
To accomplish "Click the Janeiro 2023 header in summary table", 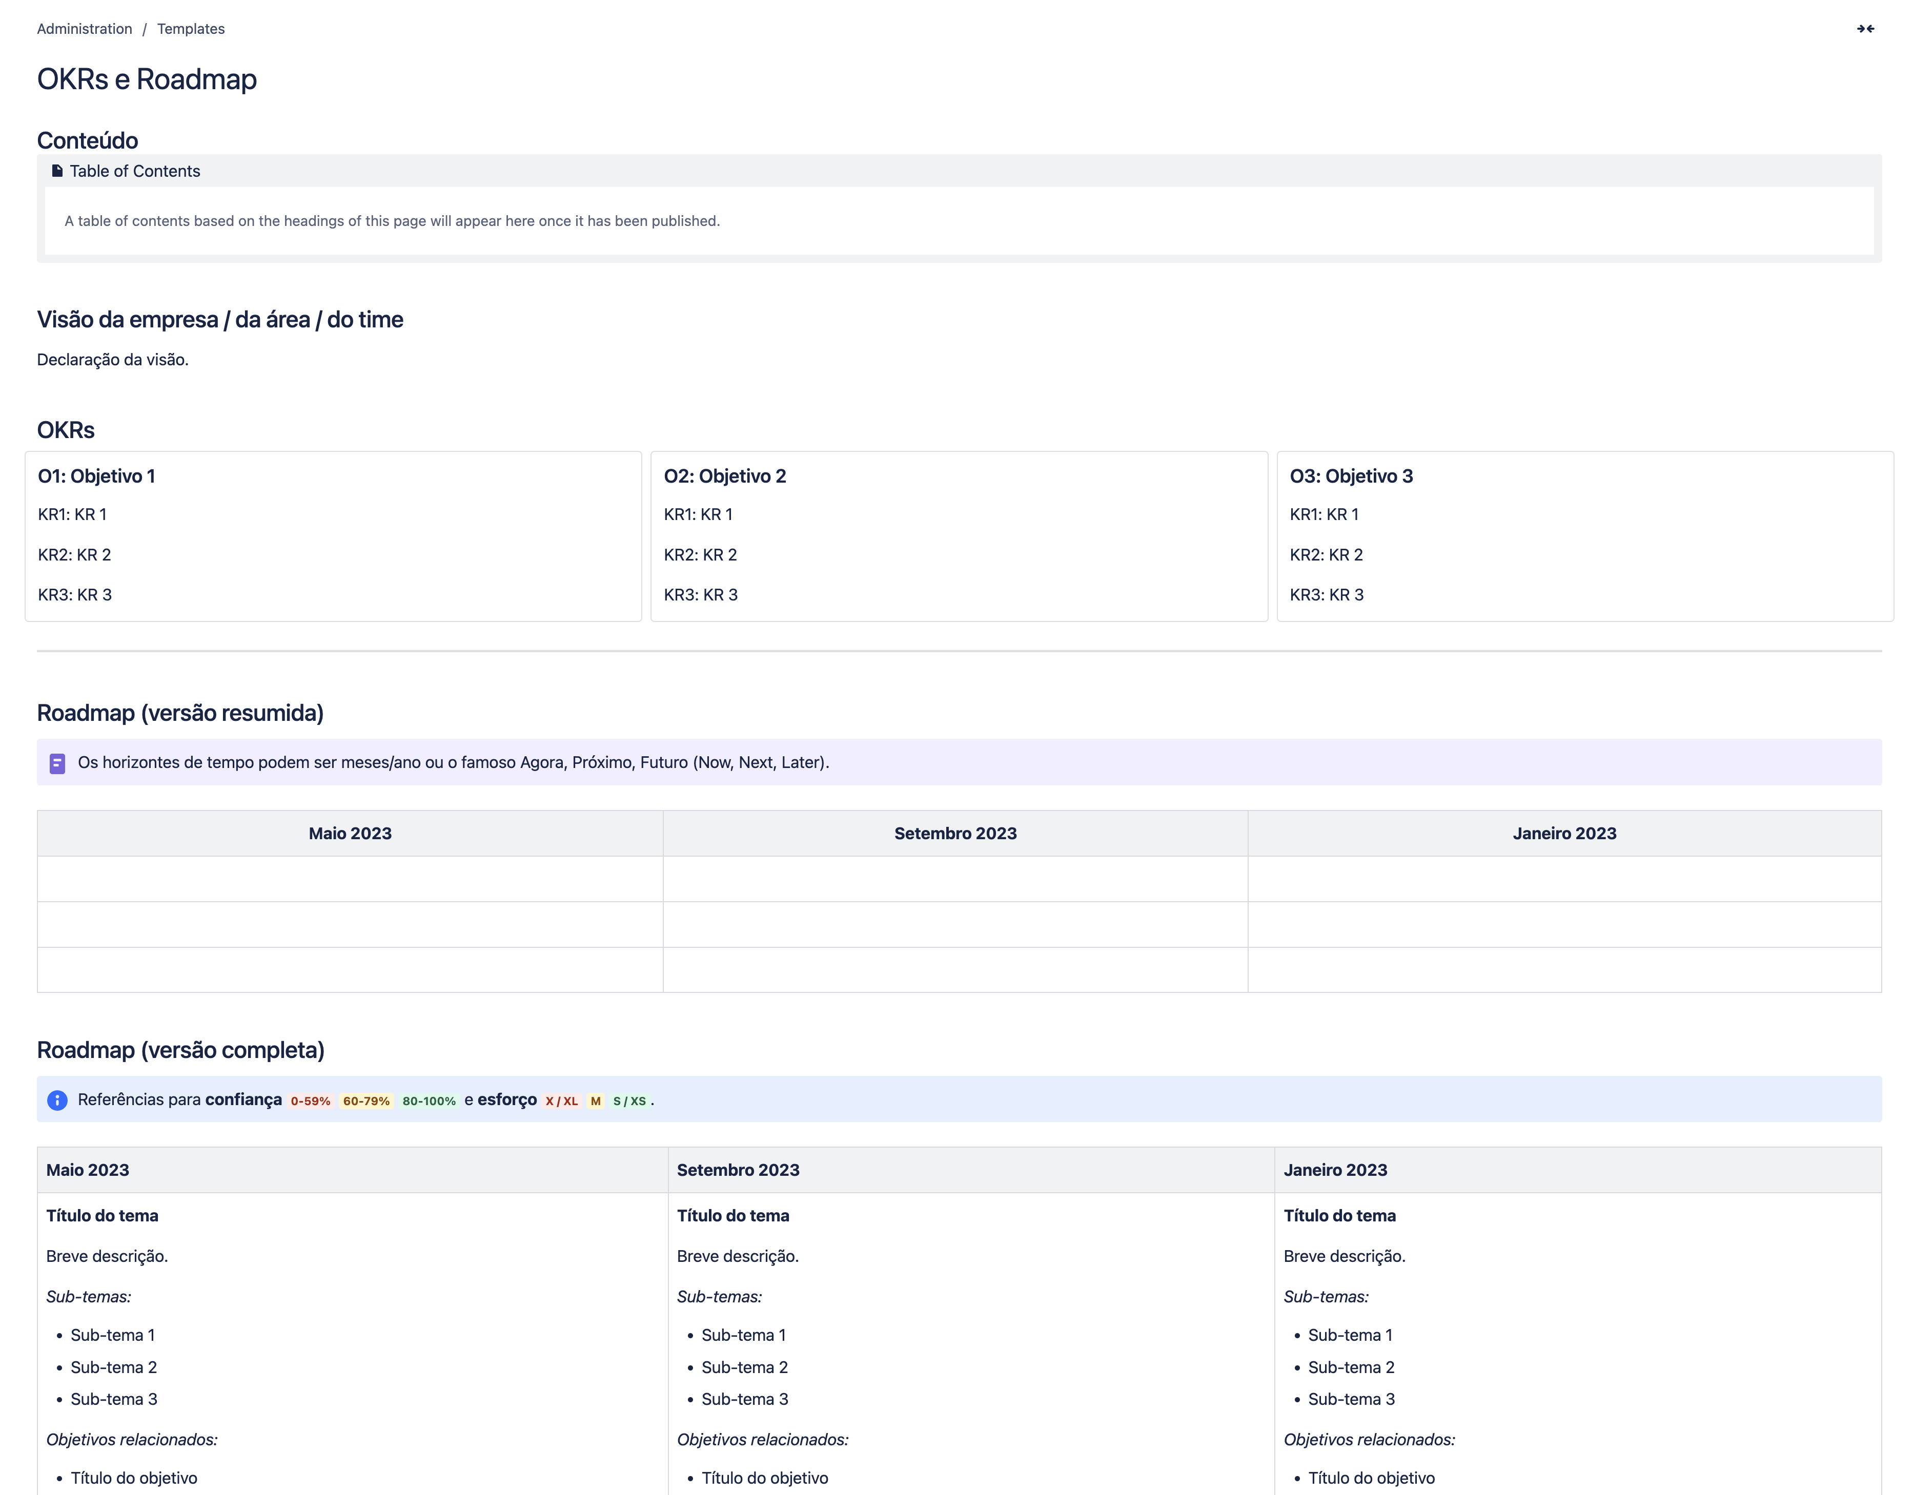I will click(1565, 833).
